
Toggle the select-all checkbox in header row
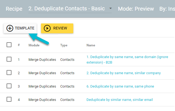coord(9,45)
